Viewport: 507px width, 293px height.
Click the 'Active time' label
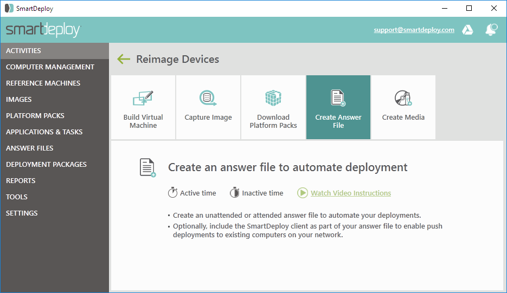click(x=198, y=193)
